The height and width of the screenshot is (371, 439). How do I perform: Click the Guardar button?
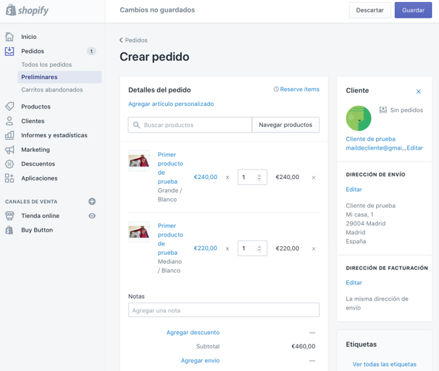click(413, 10)
